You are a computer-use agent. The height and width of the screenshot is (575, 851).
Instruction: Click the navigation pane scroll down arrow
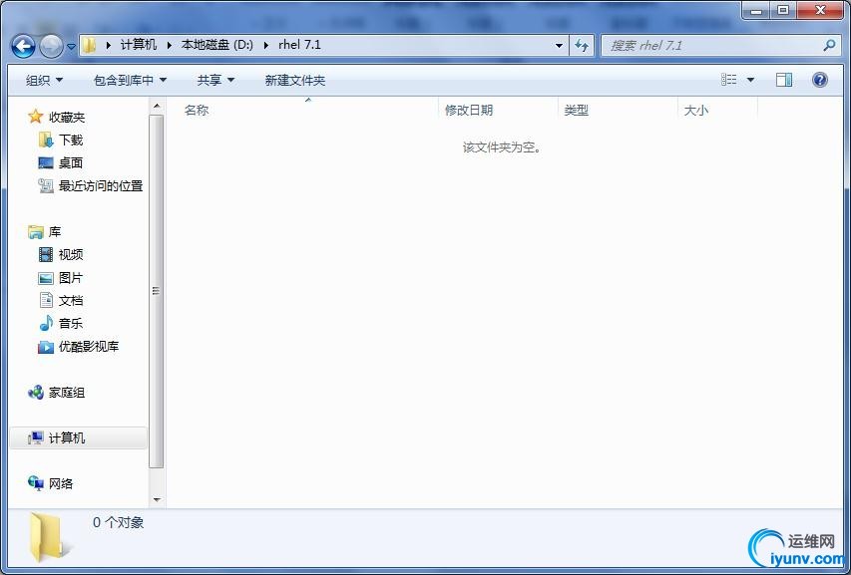(x=157, y=499)
